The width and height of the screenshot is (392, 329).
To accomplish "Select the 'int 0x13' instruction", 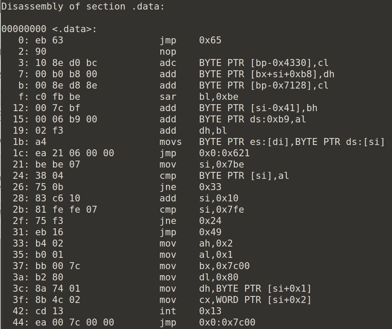I will [x=190, y=311].
